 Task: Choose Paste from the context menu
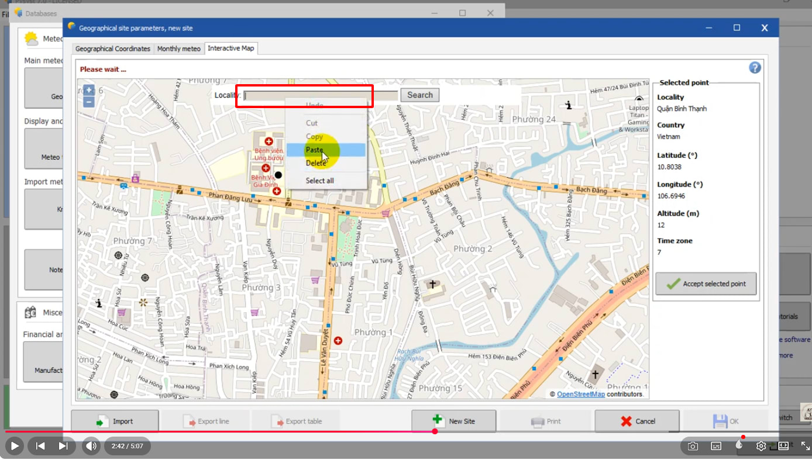click(x=326, y=150)
